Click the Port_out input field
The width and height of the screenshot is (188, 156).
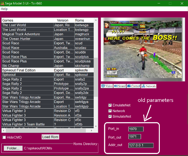click(134, 137)
